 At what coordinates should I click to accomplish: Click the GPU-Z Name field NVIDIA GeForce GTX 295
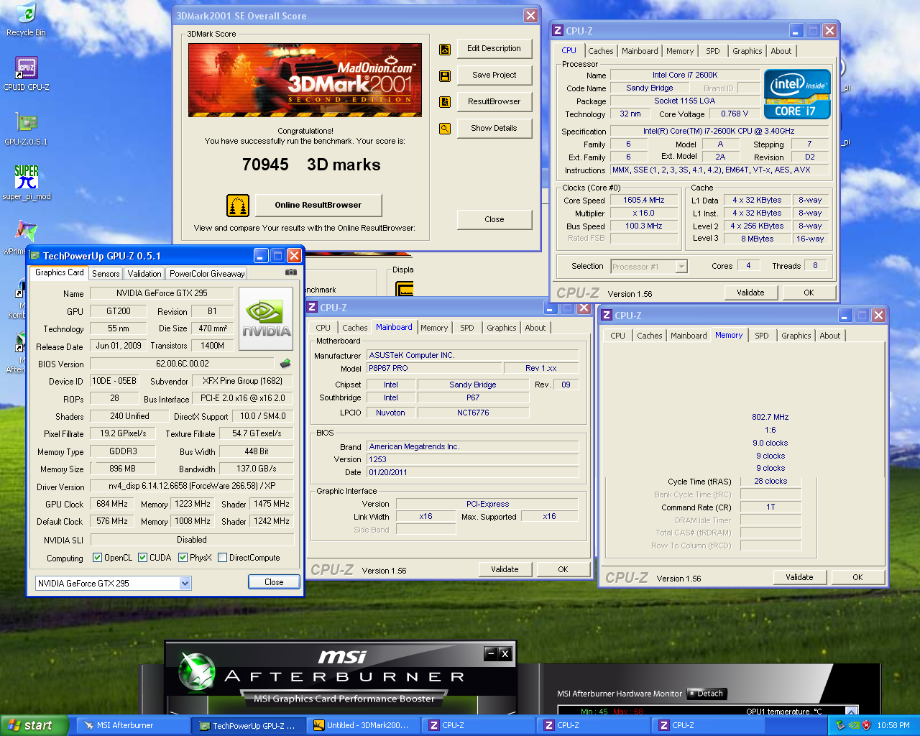(x=162, y=293)
